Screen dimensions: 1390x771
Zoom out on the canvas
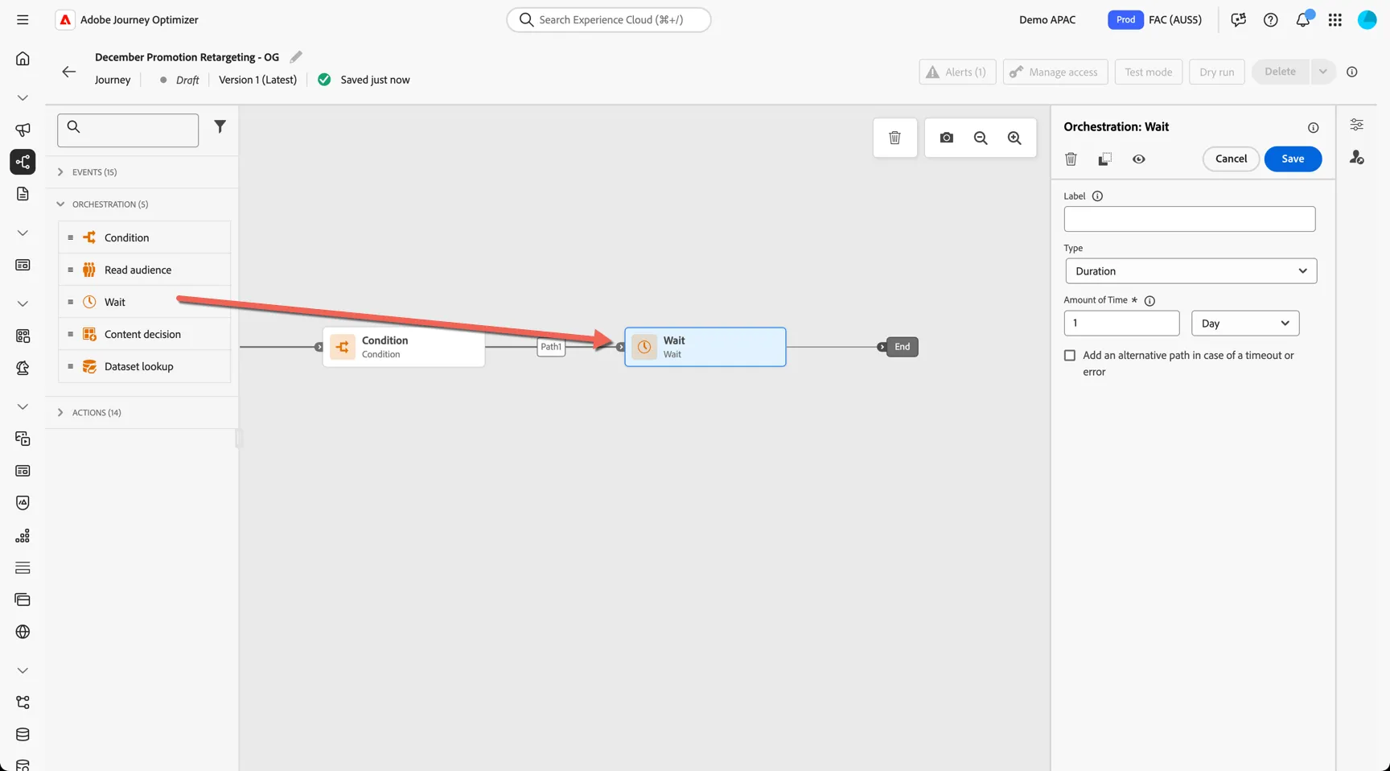pos(981,138)
